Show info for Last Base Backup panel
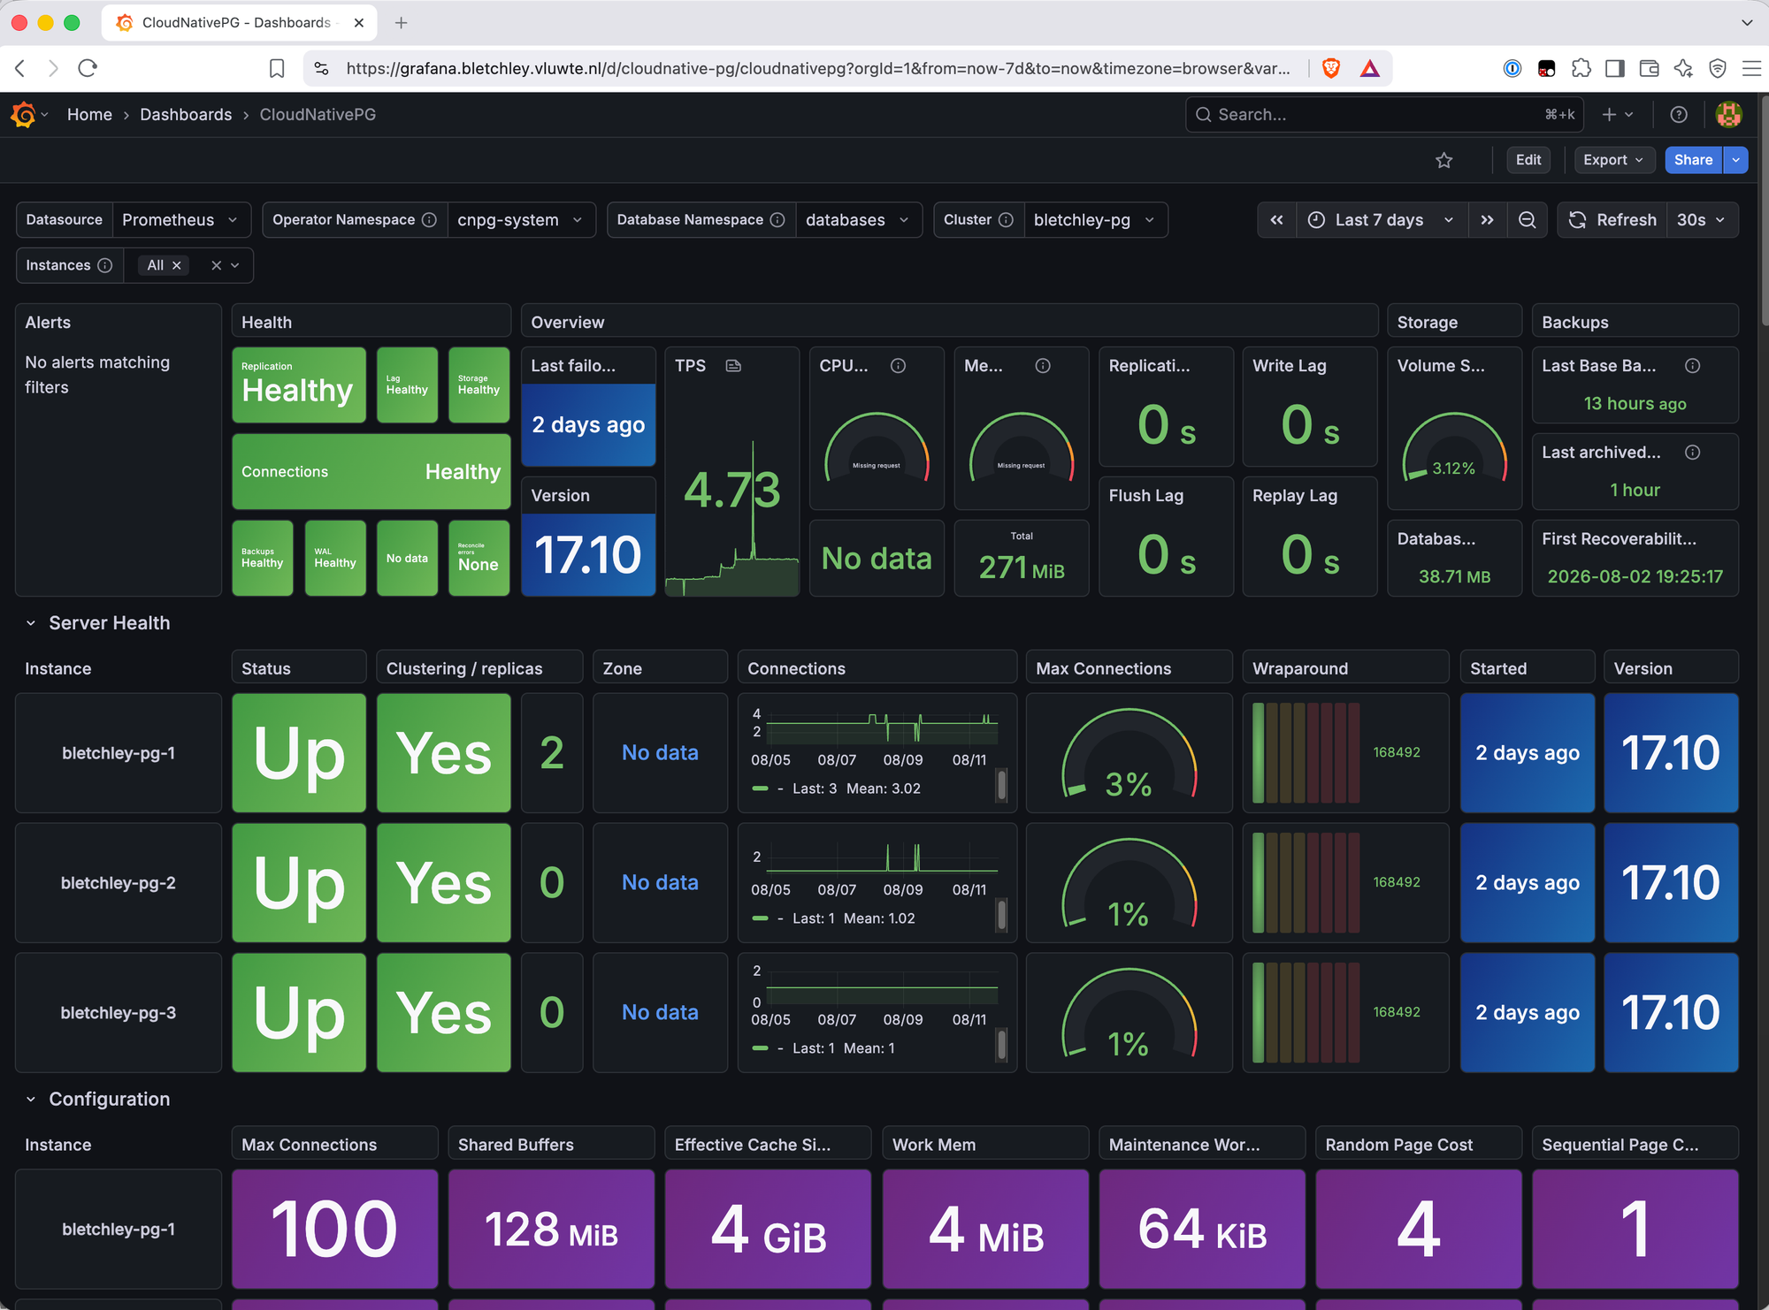This screenshot has height=1310, width=1769. coord(1693,366)
